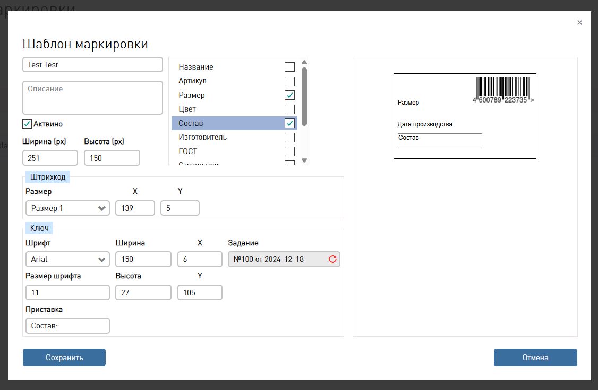Click the Штрихкод section heading
Image resolution: width=598 pixels, height=390 pixels.
tap(48, 177)
